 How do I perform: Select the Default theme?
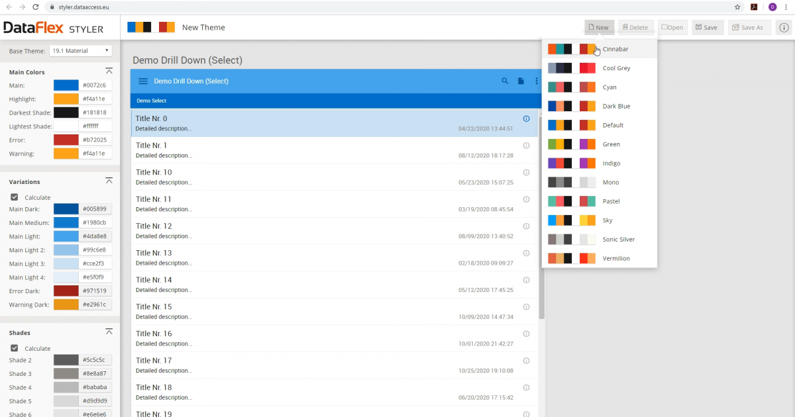tap(600, 125)
